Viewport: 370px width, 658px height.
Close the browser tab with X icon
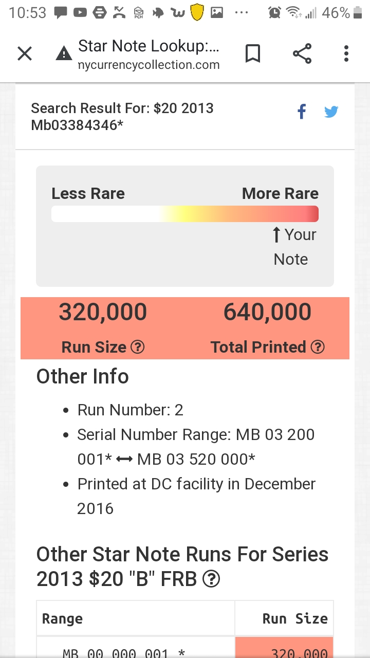(x=25, y=53)
